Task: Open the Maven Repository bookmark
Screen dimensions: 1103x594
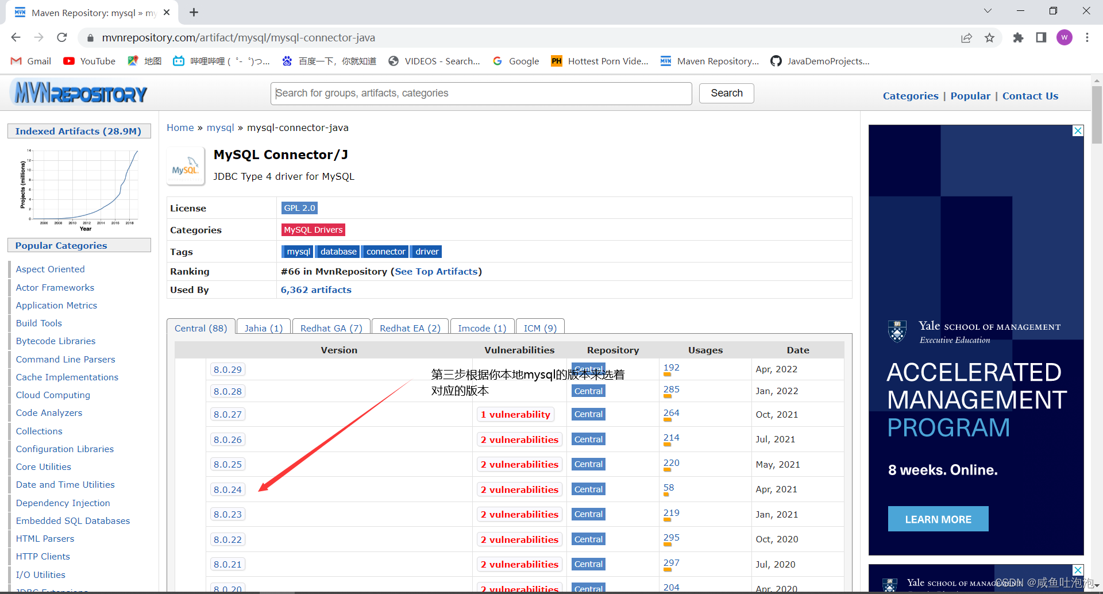Action: [x=709, y=61]
